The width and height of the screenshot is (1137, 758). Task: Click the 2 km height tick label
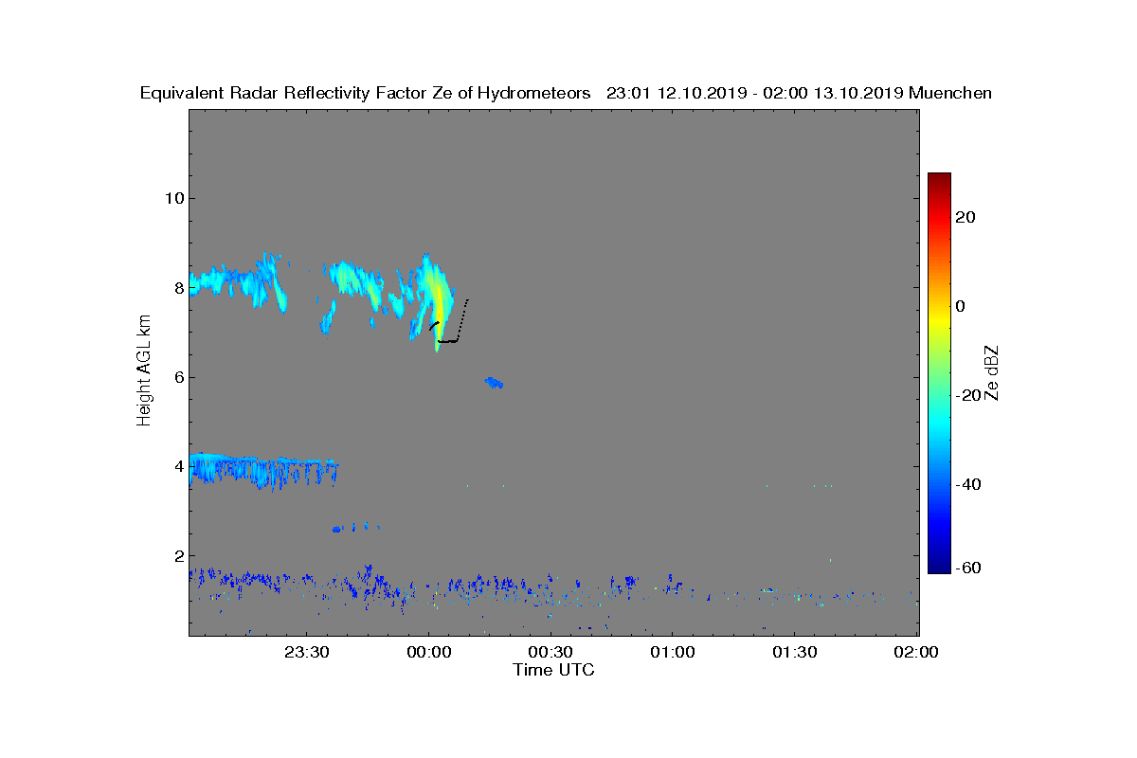tap(177, 556)
